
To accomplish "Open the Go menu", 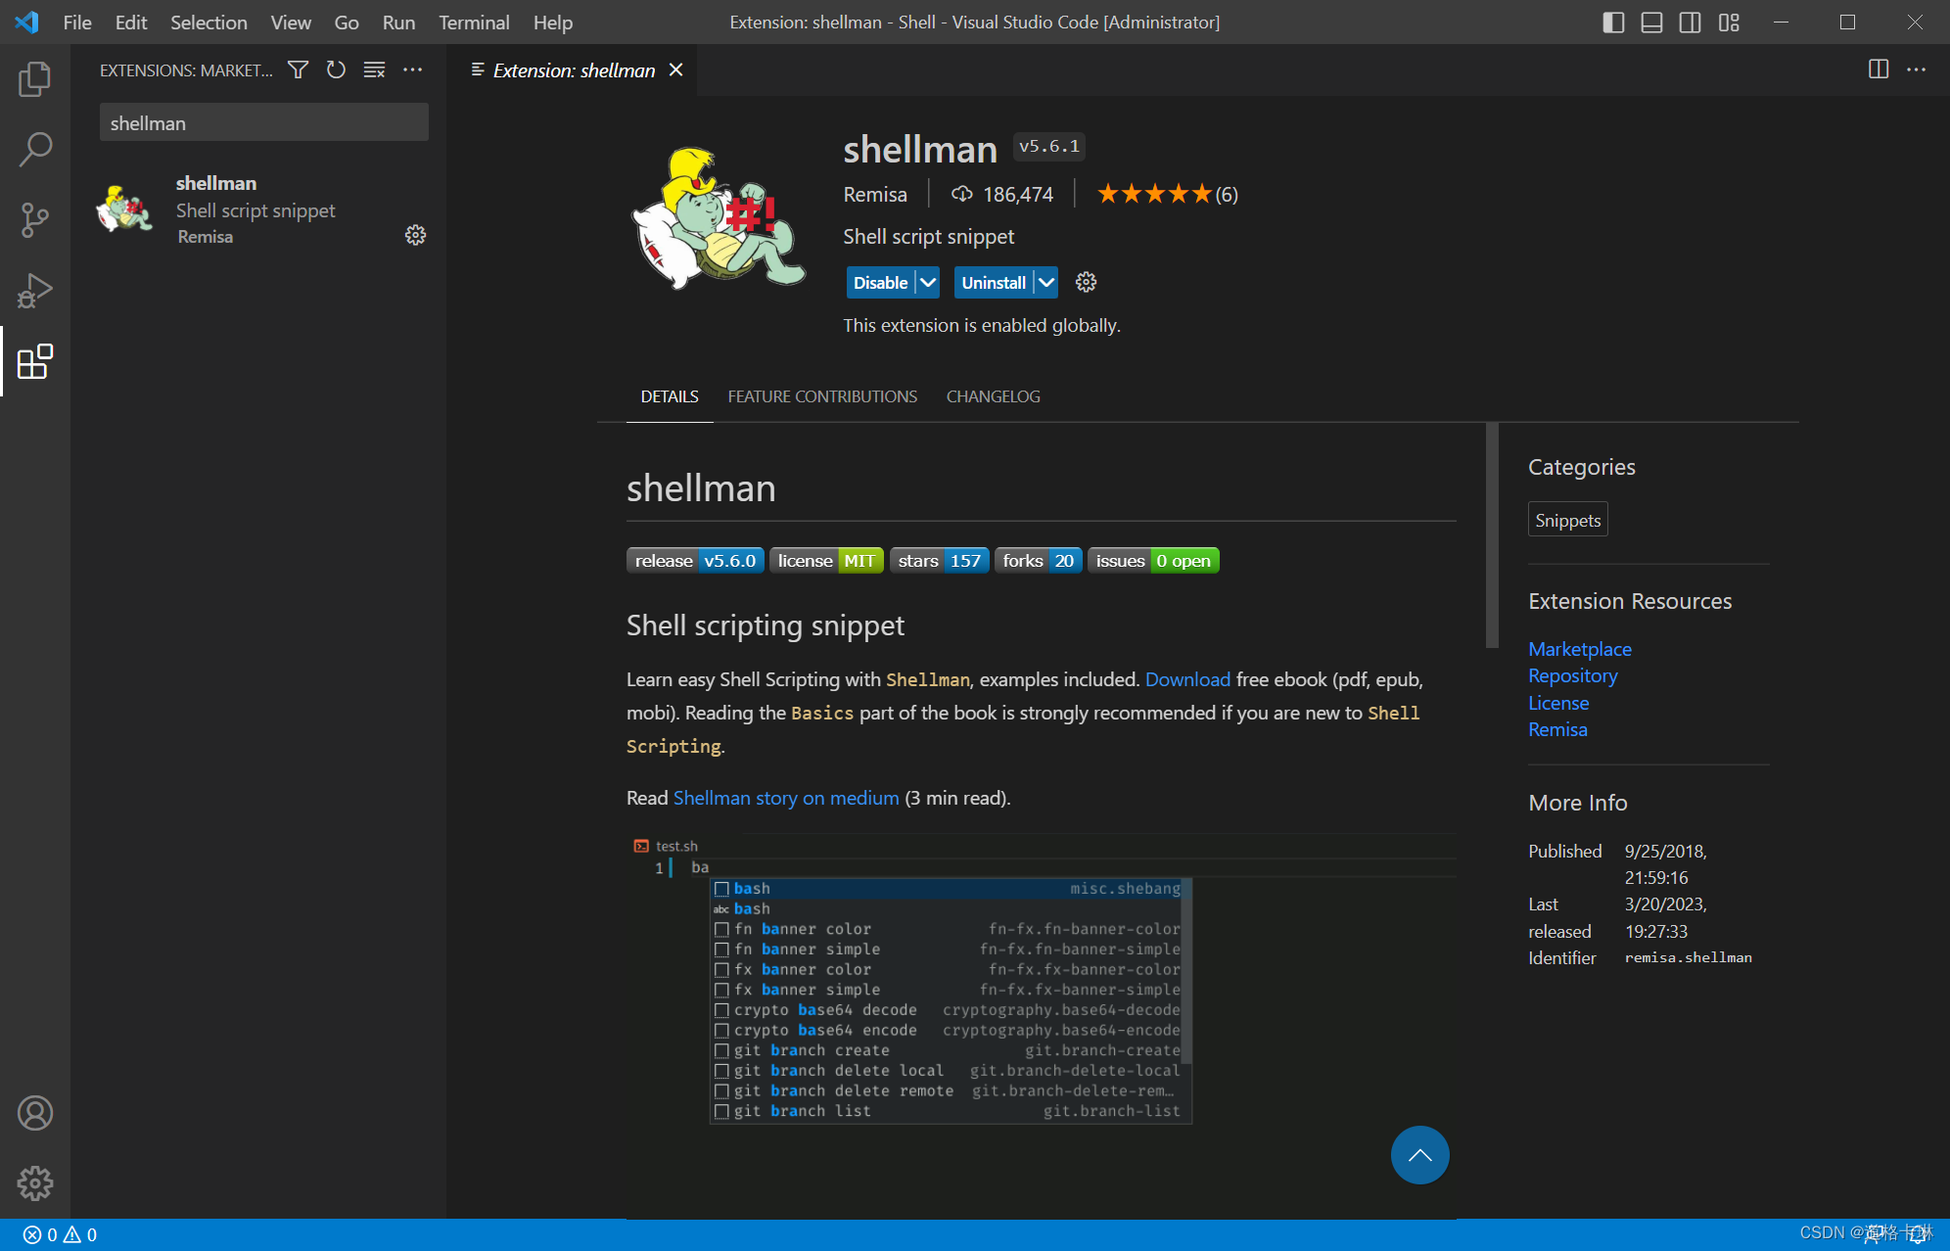I will click(347, 22).
